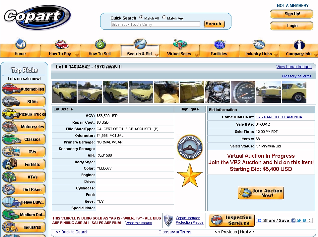The width and height of the screenshot is (318, 237).
Task: Expand the Virtual Sales menu arrow
Action: 196,55
